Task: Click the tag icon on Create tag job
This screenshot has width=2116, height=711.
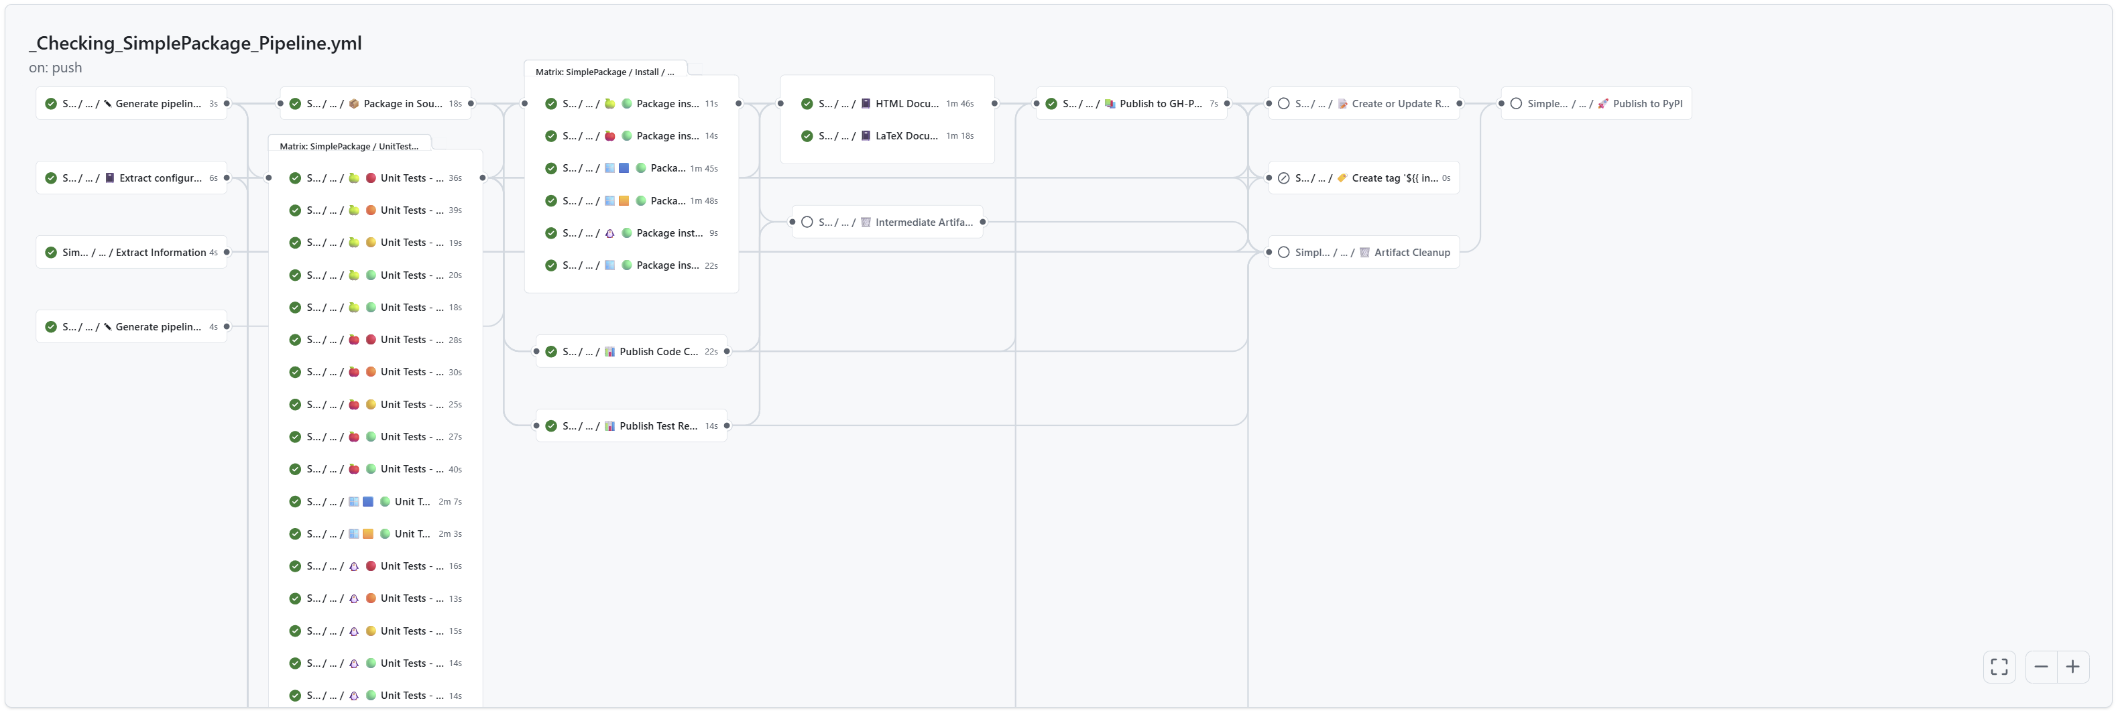Action: click(1342, 178)
